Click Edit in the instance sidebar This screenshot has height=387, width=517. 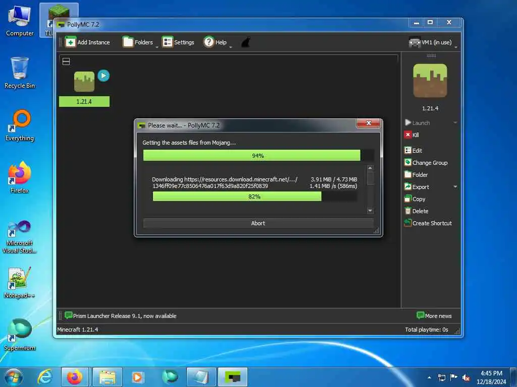[x=413, y=150]
